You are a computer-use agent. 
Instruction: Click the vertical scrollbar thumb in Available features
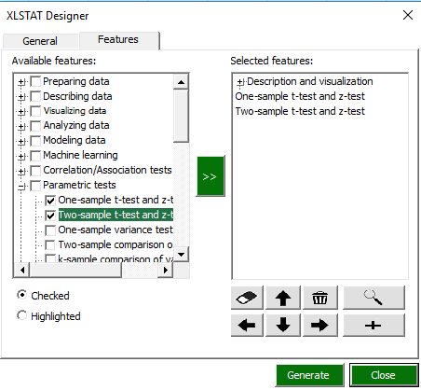pos(181,116)
